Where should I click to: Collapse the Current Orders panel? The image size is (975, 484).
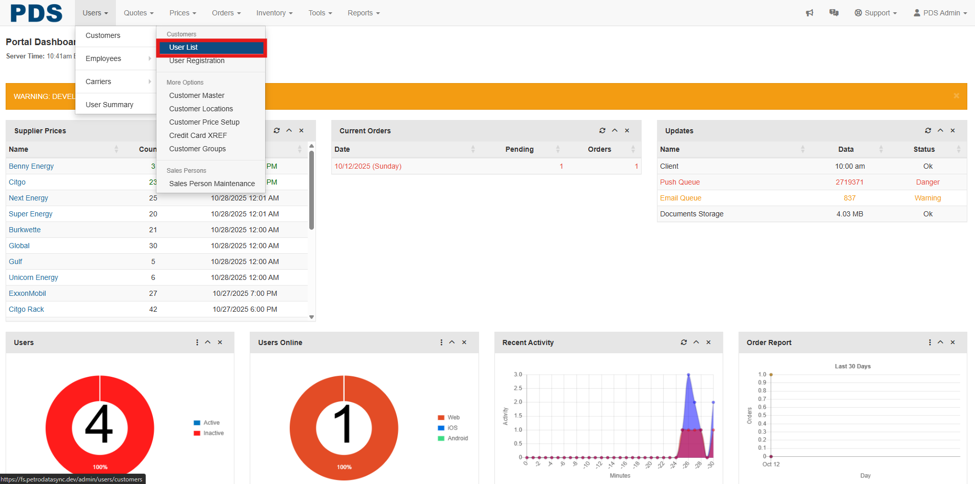click(x=614, y=131)
